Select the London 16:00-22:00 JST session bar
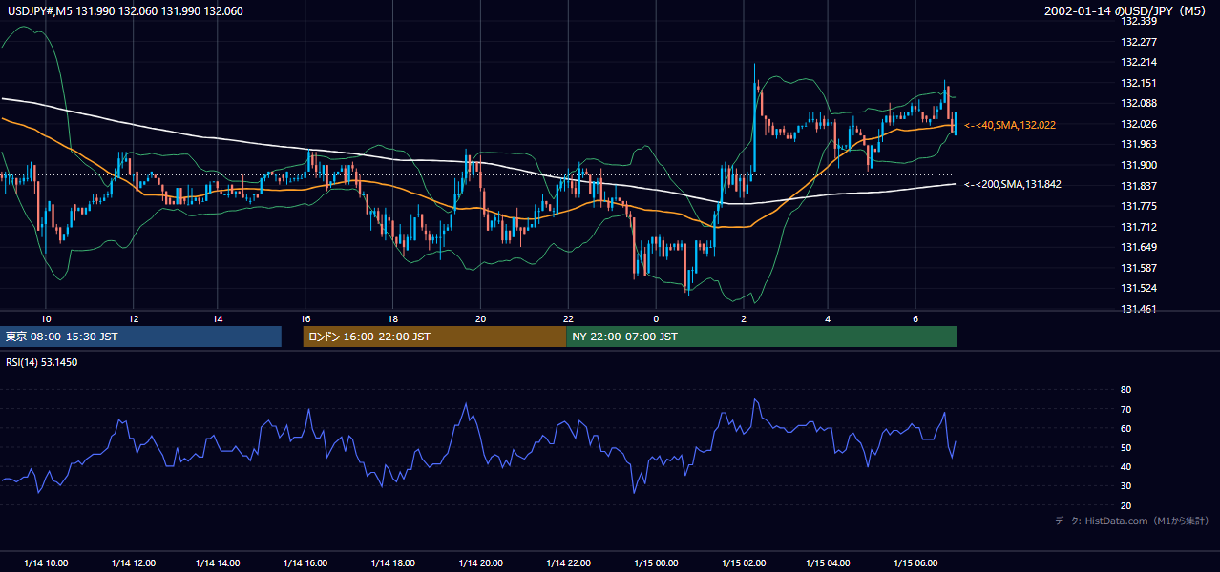Viewport: 1220px width, 572px height. coord(434,337)
